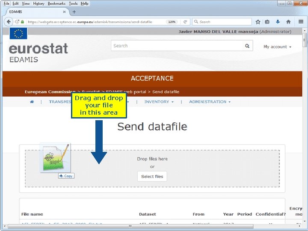Select the EDAMIS browser tab

tap(36, 12)
